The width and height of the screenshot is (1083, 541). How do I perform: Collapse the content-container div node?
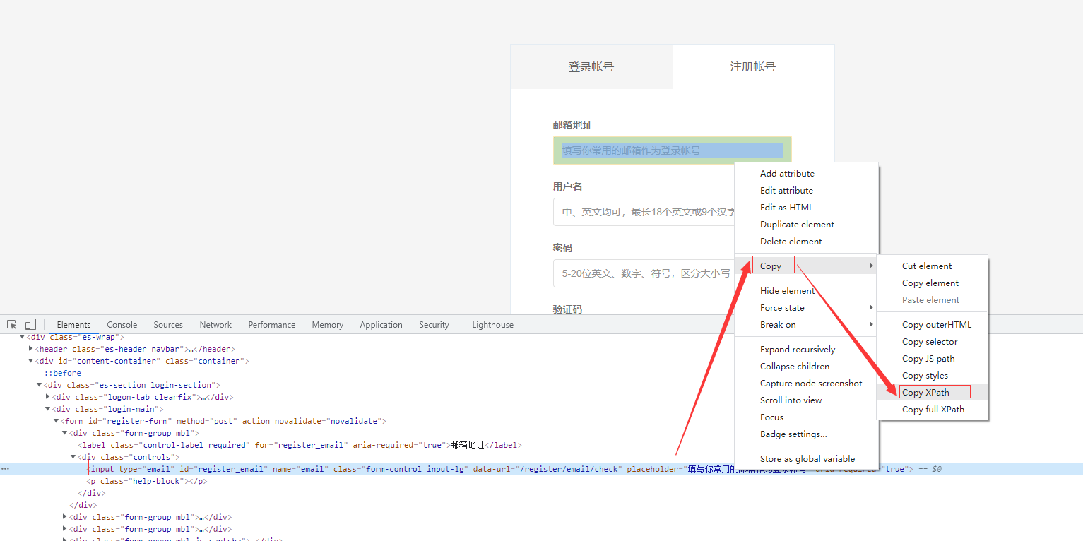(30, 361)
